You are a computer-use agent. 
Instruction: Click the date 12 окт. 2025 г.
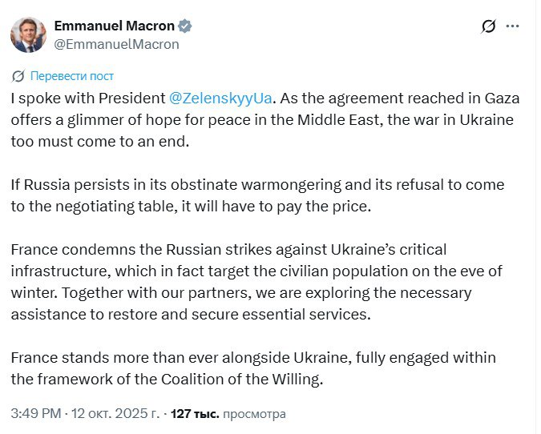118,414
